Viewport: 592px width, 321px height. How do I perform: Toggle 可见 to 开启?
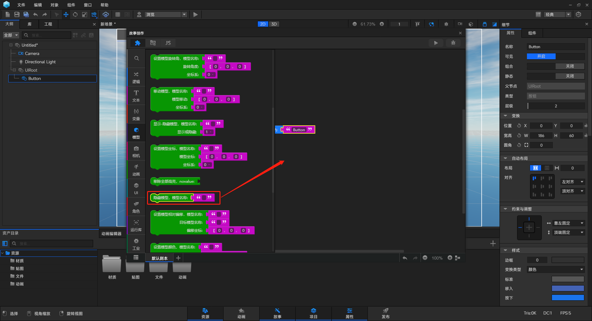(541, 56)
